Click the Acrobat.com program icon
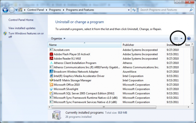Viewport: 196px width, 123px height. [51, 50]
